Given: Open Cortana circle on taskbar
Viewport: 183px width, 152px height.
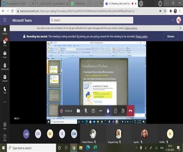Looking at the screenshot, I should 59,148.
